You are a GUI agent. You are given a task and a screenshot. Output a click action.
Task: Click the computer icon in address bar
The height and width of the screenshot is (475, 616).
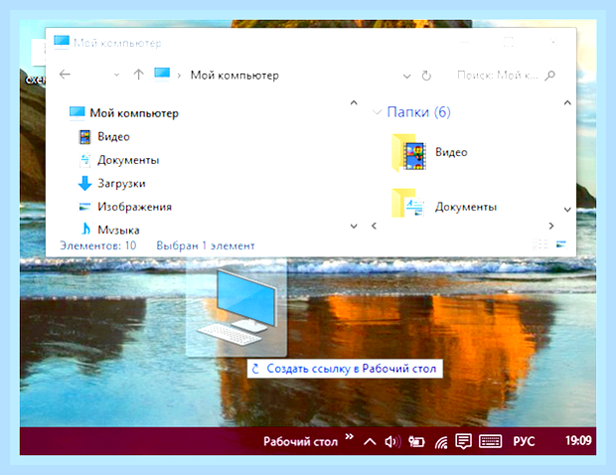(162, 75)
